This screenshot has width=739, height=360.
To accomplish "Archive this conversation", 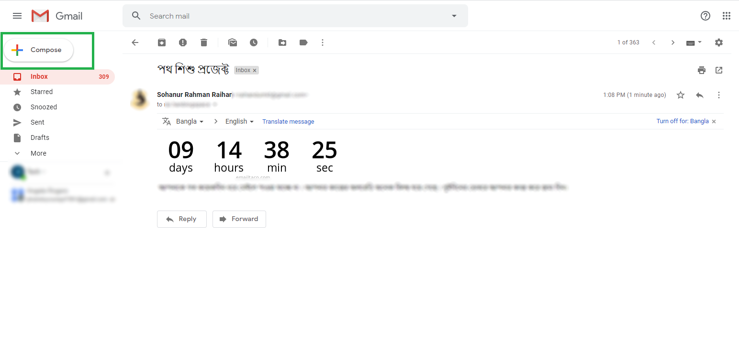I will [x=162, y=42].
